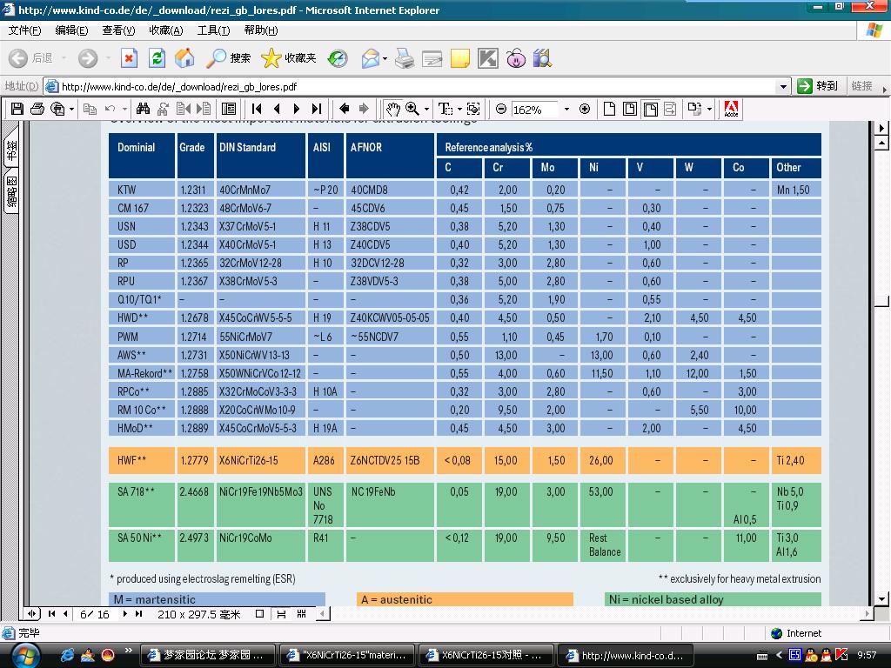891x668 pixels.
Task: Expand the IE Mail button dropdown
Action: [x=385, y=58]
